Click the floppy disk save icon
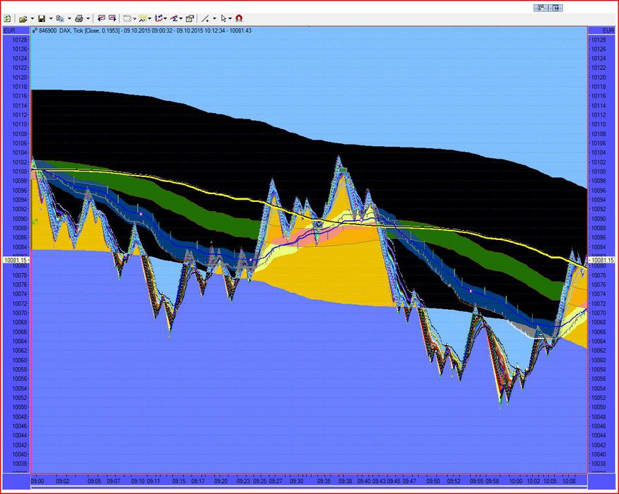 click(42, 18)
